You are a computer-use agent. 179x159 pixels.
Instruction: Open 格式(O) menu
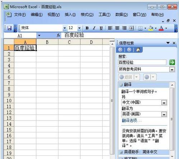(87, 15)
